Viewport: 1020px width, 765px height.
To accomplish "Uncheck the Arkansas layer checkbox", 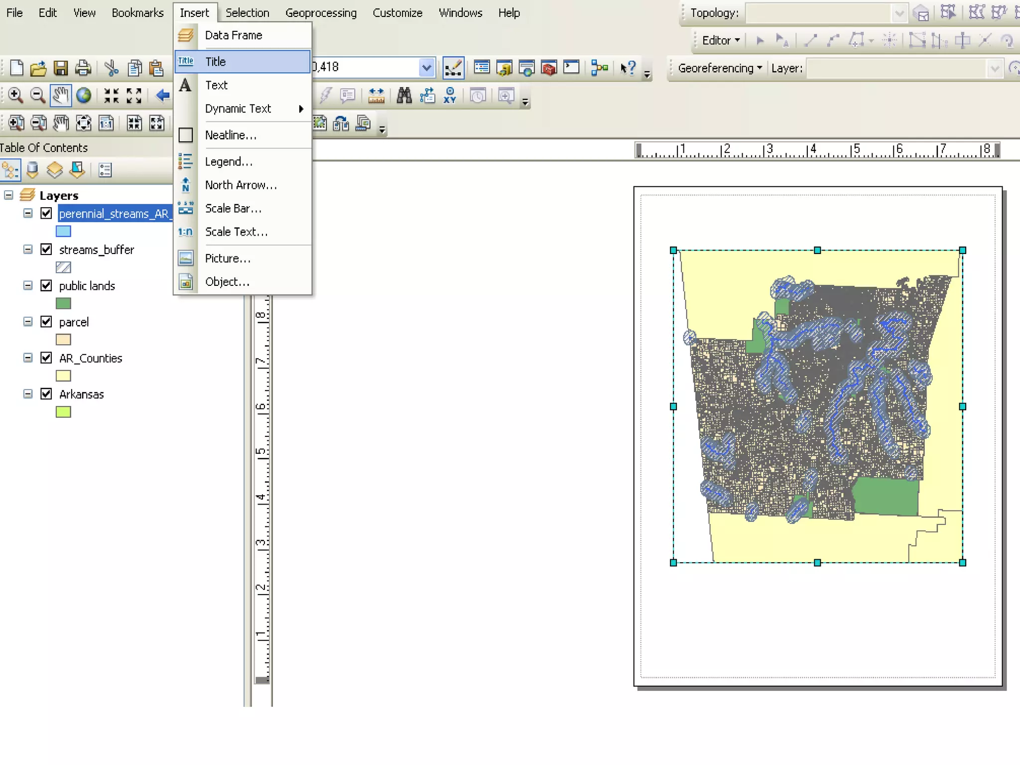I will click(46, 394).
